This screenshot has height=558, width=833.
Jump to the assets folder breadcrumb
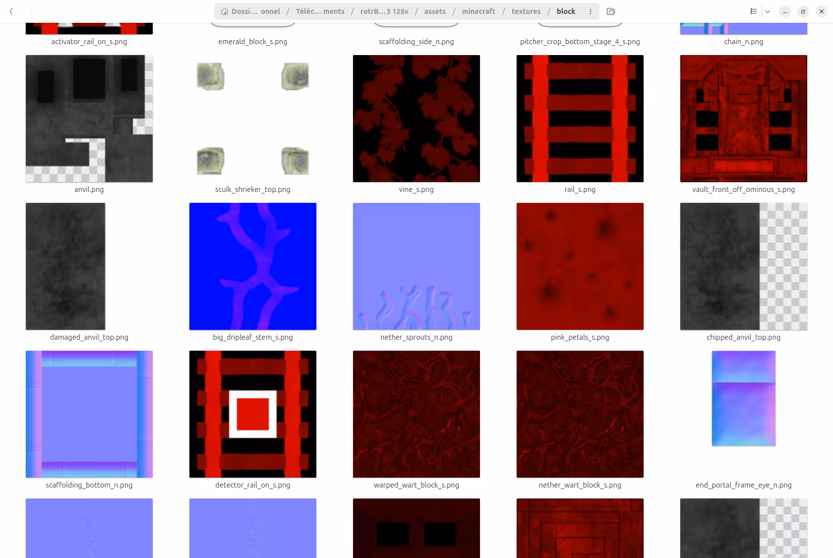click(435, 11)
